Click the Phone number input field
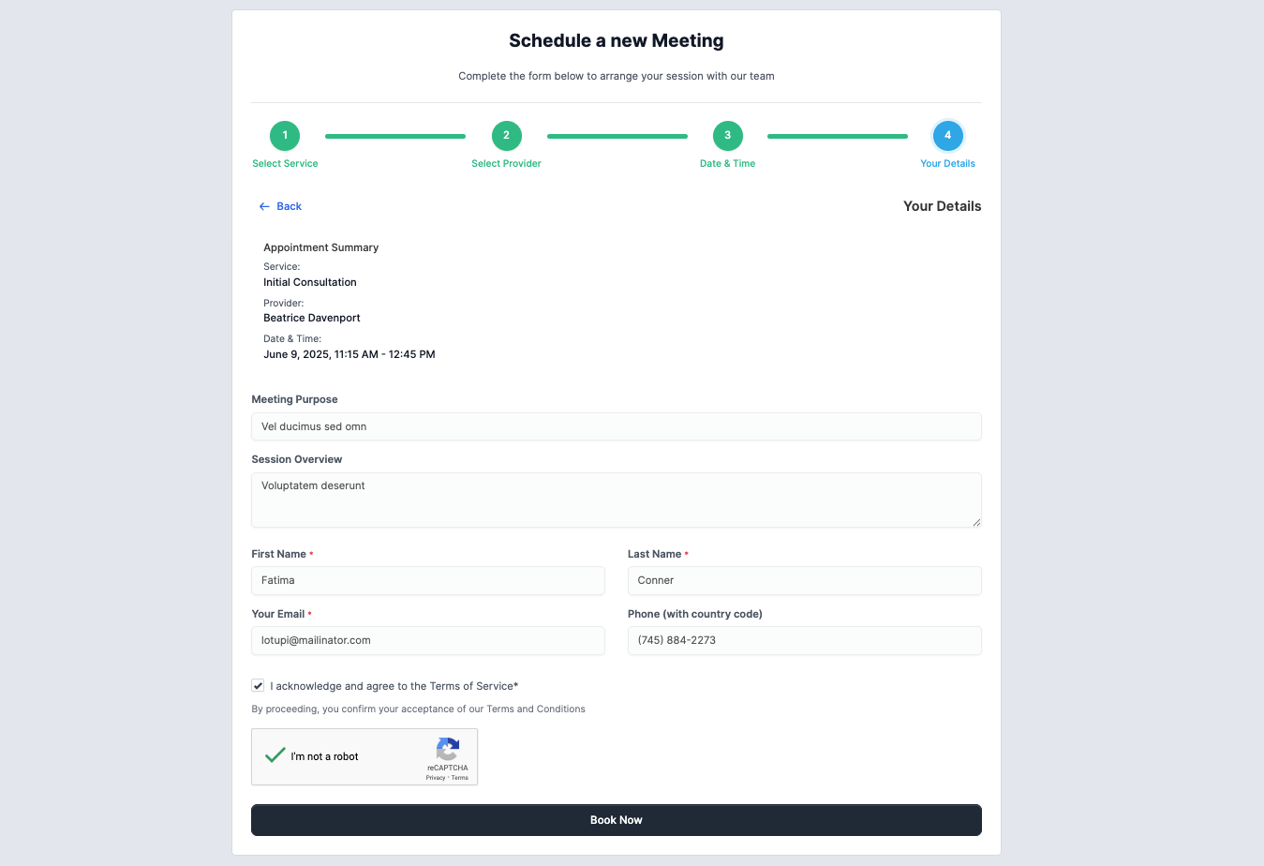1264x866 pixels. click(804, 640)
